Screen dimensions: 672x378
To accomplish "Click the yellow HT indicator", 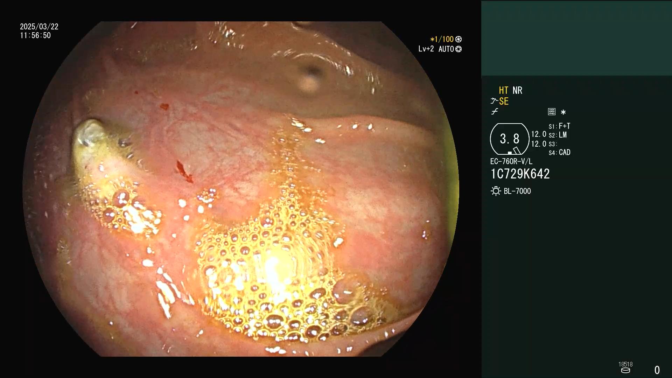I will point(503,90).
